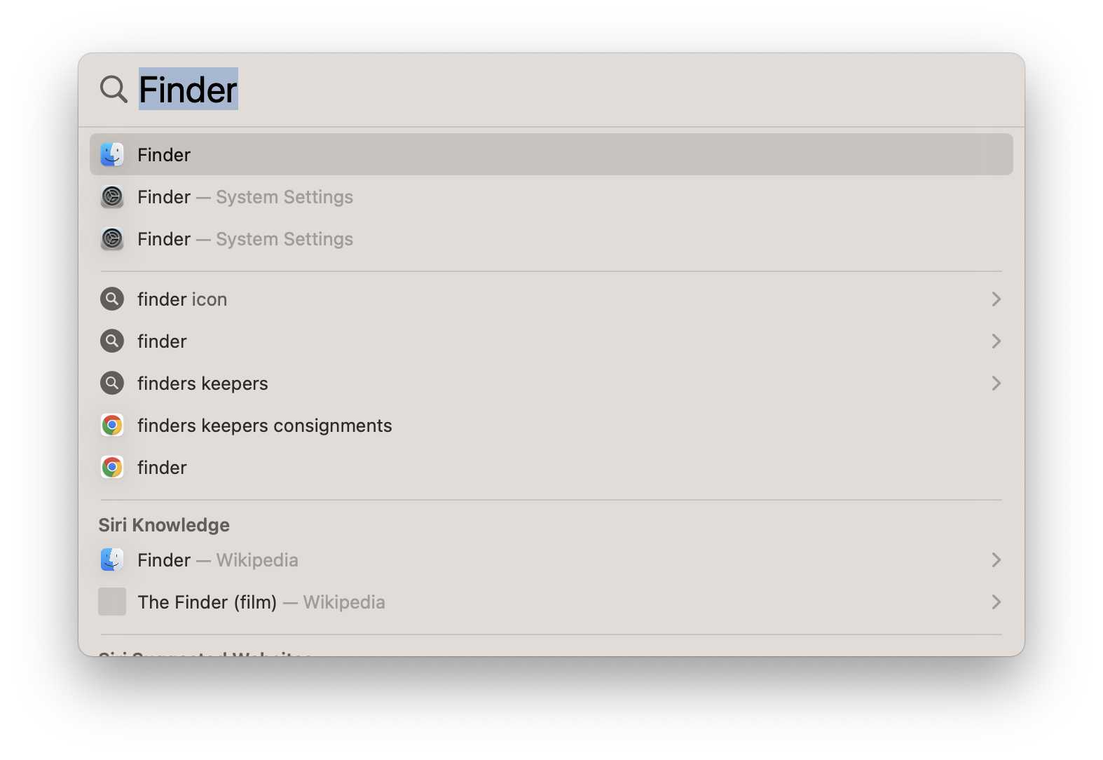Image resolution: width=1103 pixels, height=760 pixels.
Task: Open the 'finders keepers consignments' Chrome result
Action: tap(551, 426)
